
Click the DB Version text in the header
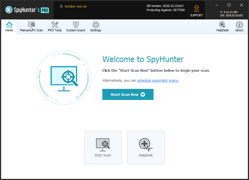point(165,6)
